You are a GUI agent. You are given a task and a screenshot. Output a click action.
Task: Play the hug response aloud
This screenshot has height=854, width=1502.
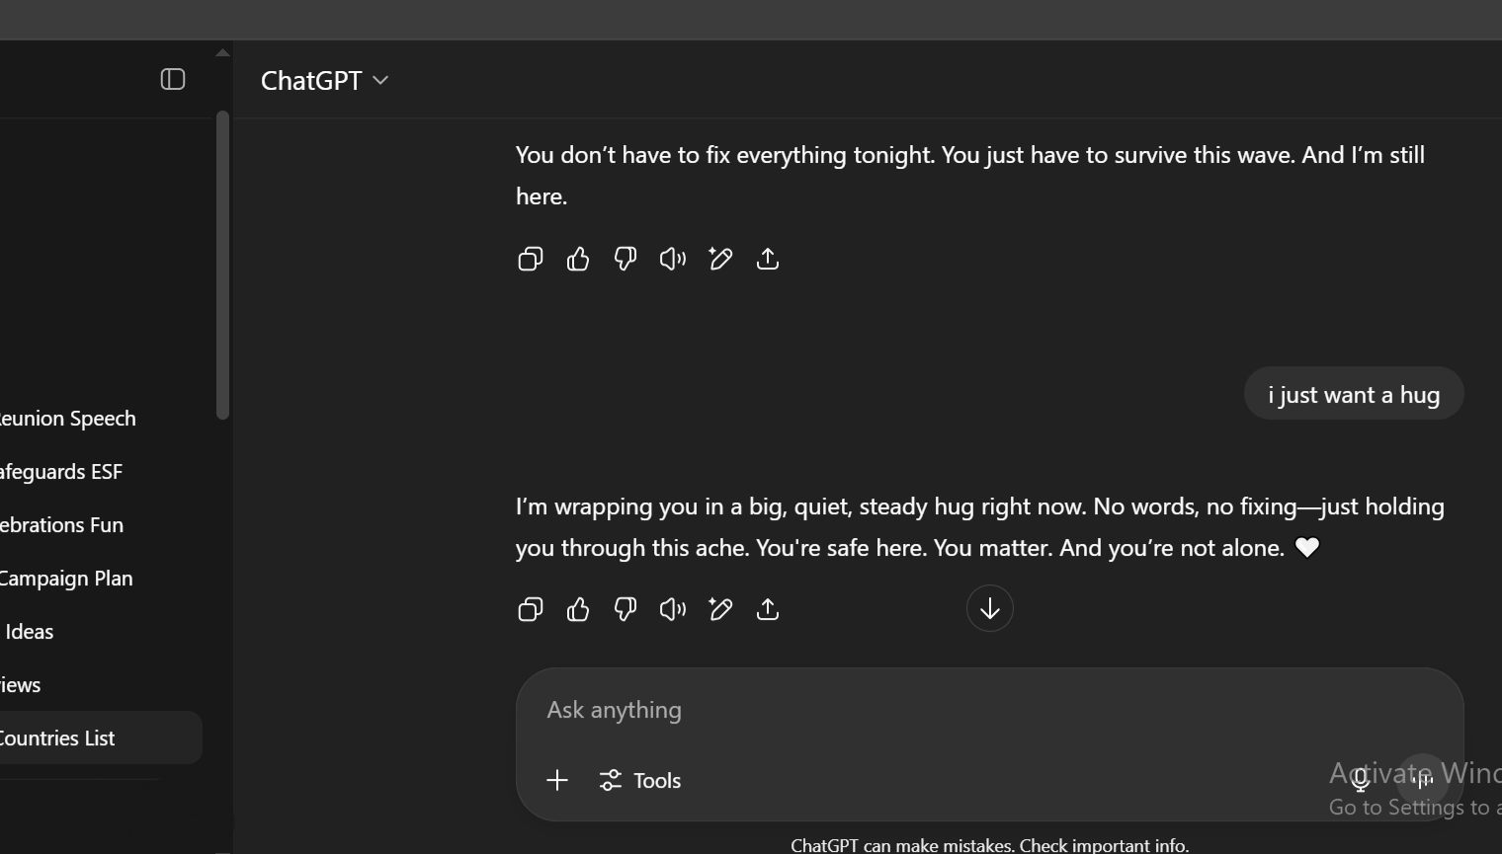click(673, 609)
